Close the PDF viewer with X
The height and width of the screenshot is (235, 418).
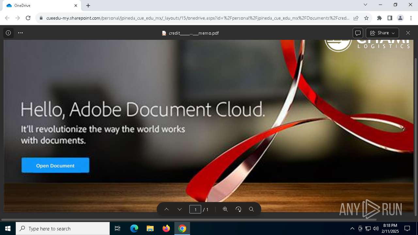point(408,33)
